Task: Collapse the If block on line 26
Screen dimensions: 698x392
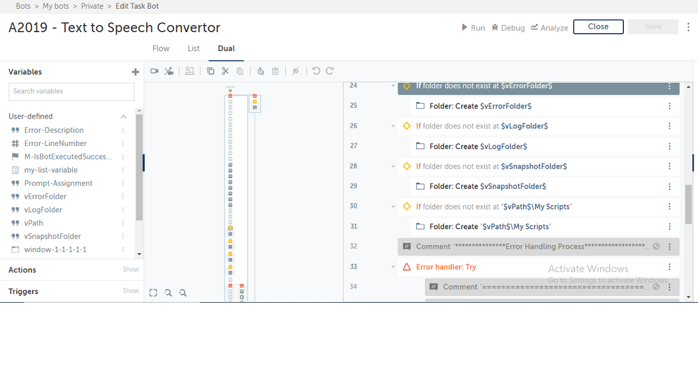Action: pos(393,126)
